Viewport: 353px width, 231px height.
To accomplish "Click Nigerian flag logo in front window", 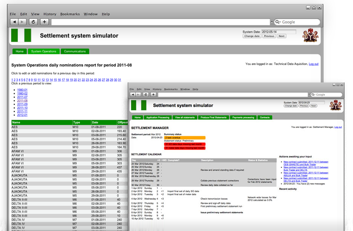I will click(x=139, y=105).
